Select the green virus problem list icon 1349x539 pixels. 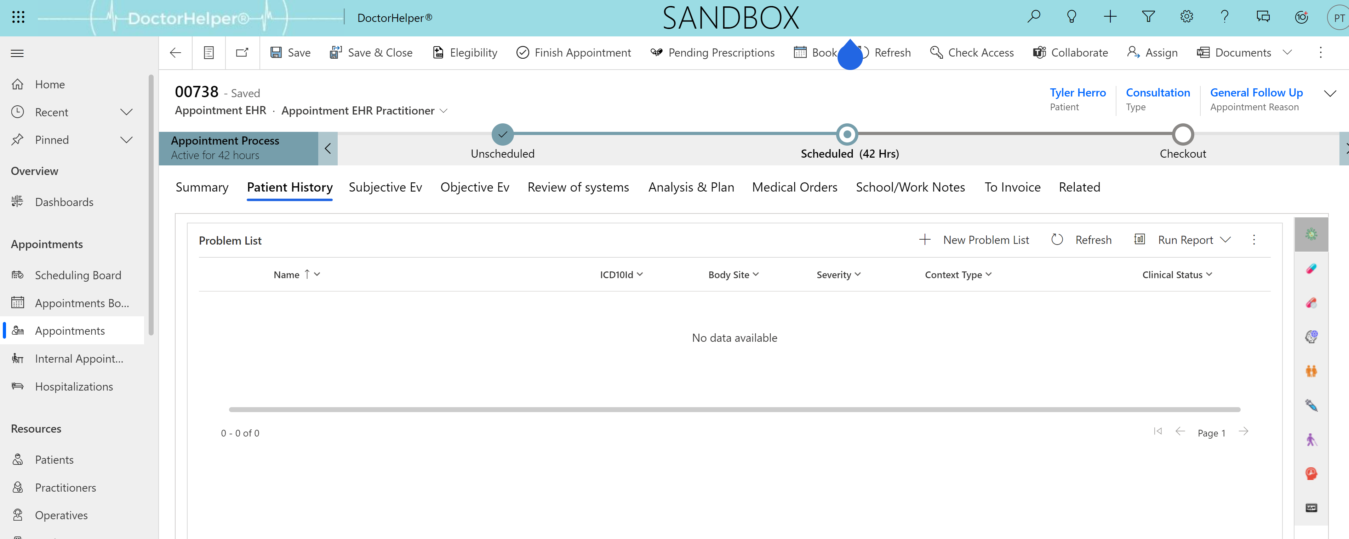click(1311, 234)
